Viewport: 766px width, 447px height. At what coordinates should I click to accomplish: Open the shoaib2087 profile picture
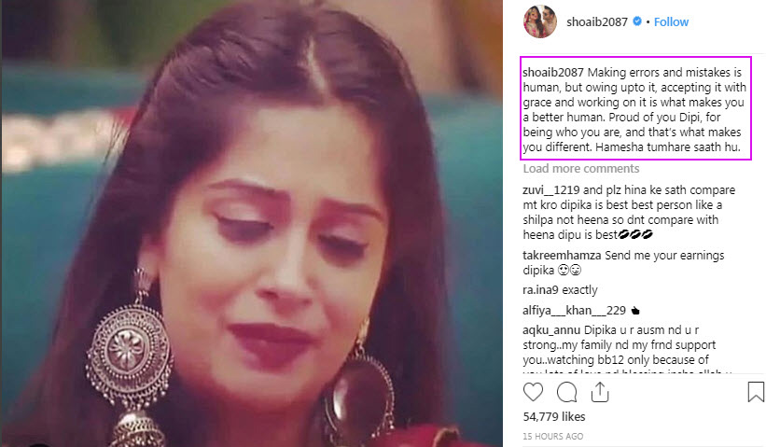pos(540,21)
